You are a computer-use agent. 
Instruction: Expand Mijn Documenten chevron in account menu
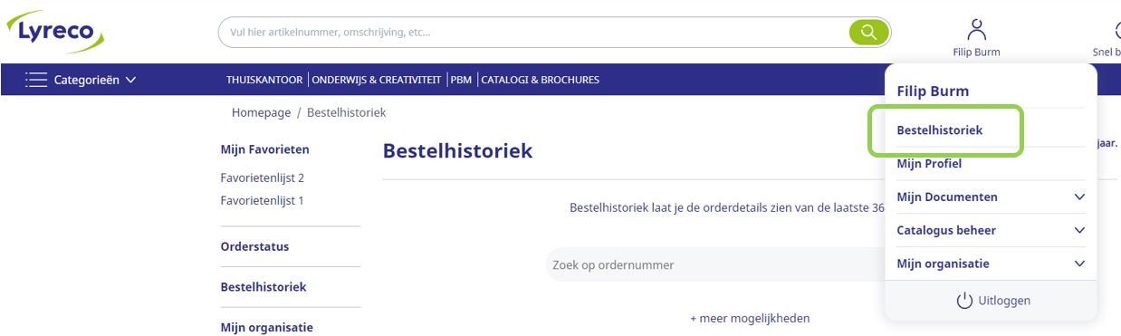tap(1078, 197)
